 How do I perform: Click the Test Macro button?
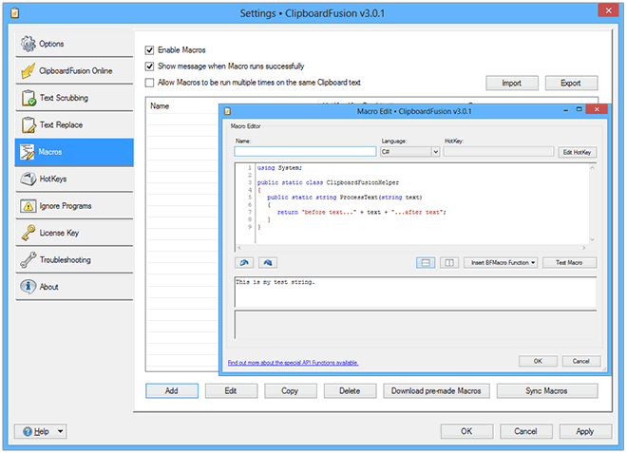pos(569,262)
